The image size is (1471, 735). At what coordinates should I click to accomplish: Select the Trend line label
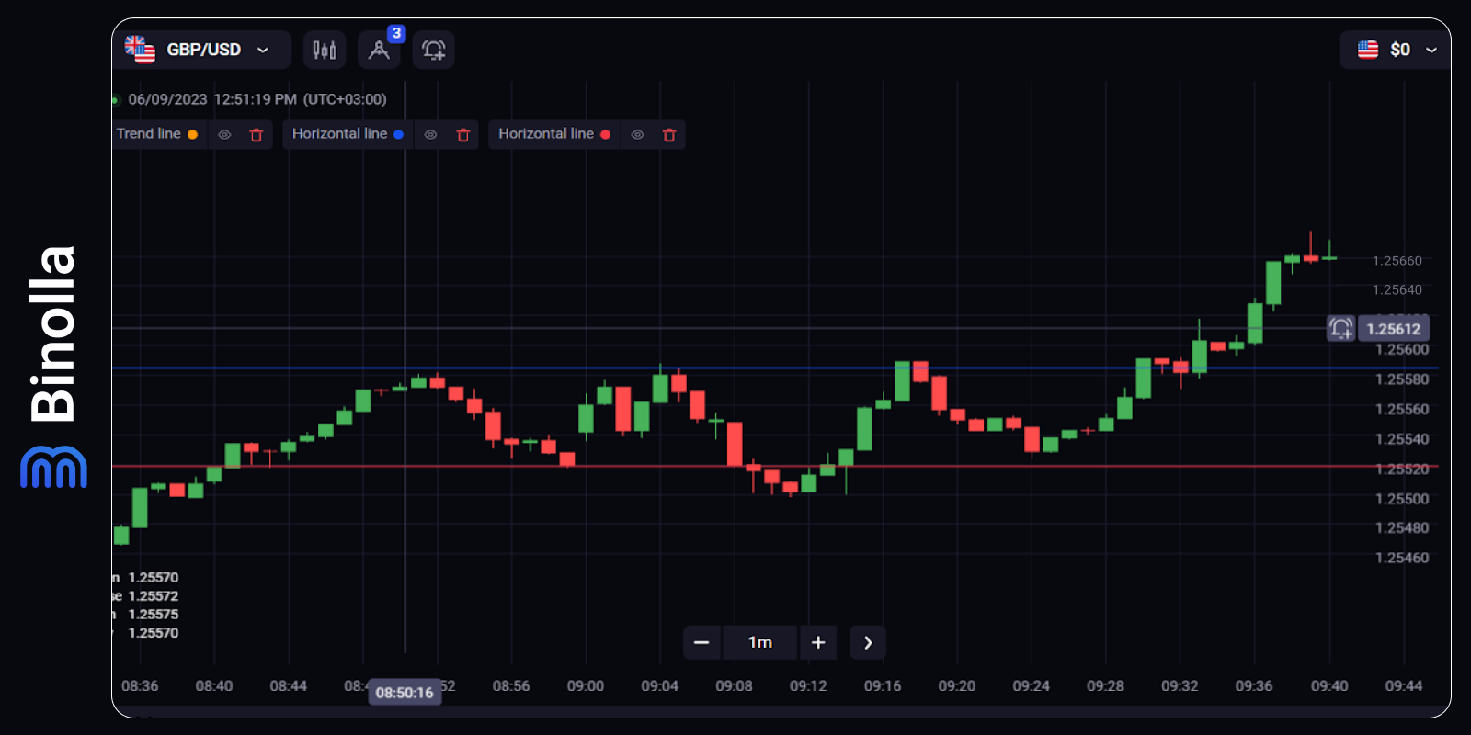(148, 134)
